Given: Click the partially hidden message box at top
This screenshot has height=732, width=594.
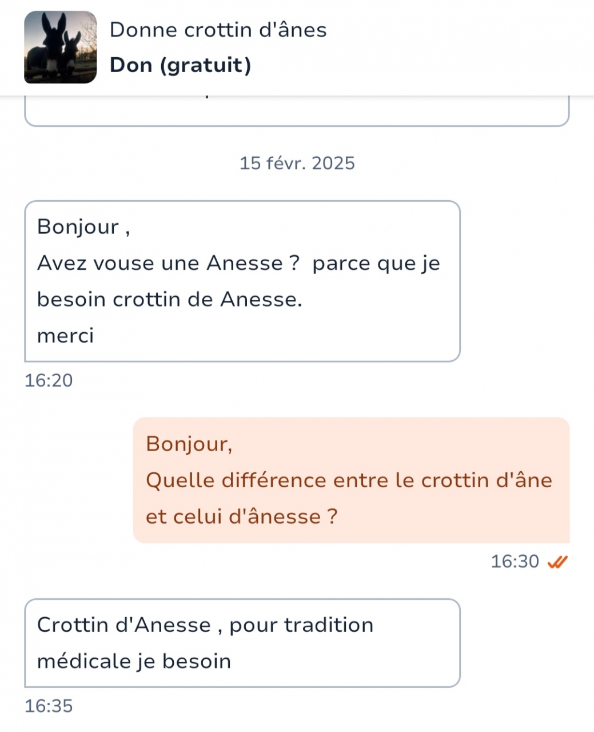Looking at the screenshot, I should (x=297, y=112).
